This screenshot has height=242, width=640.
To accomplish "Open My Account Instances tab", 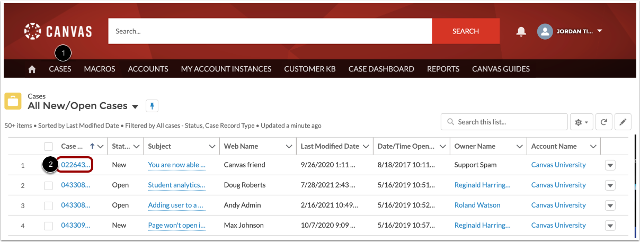I will [x=226, y=69].
